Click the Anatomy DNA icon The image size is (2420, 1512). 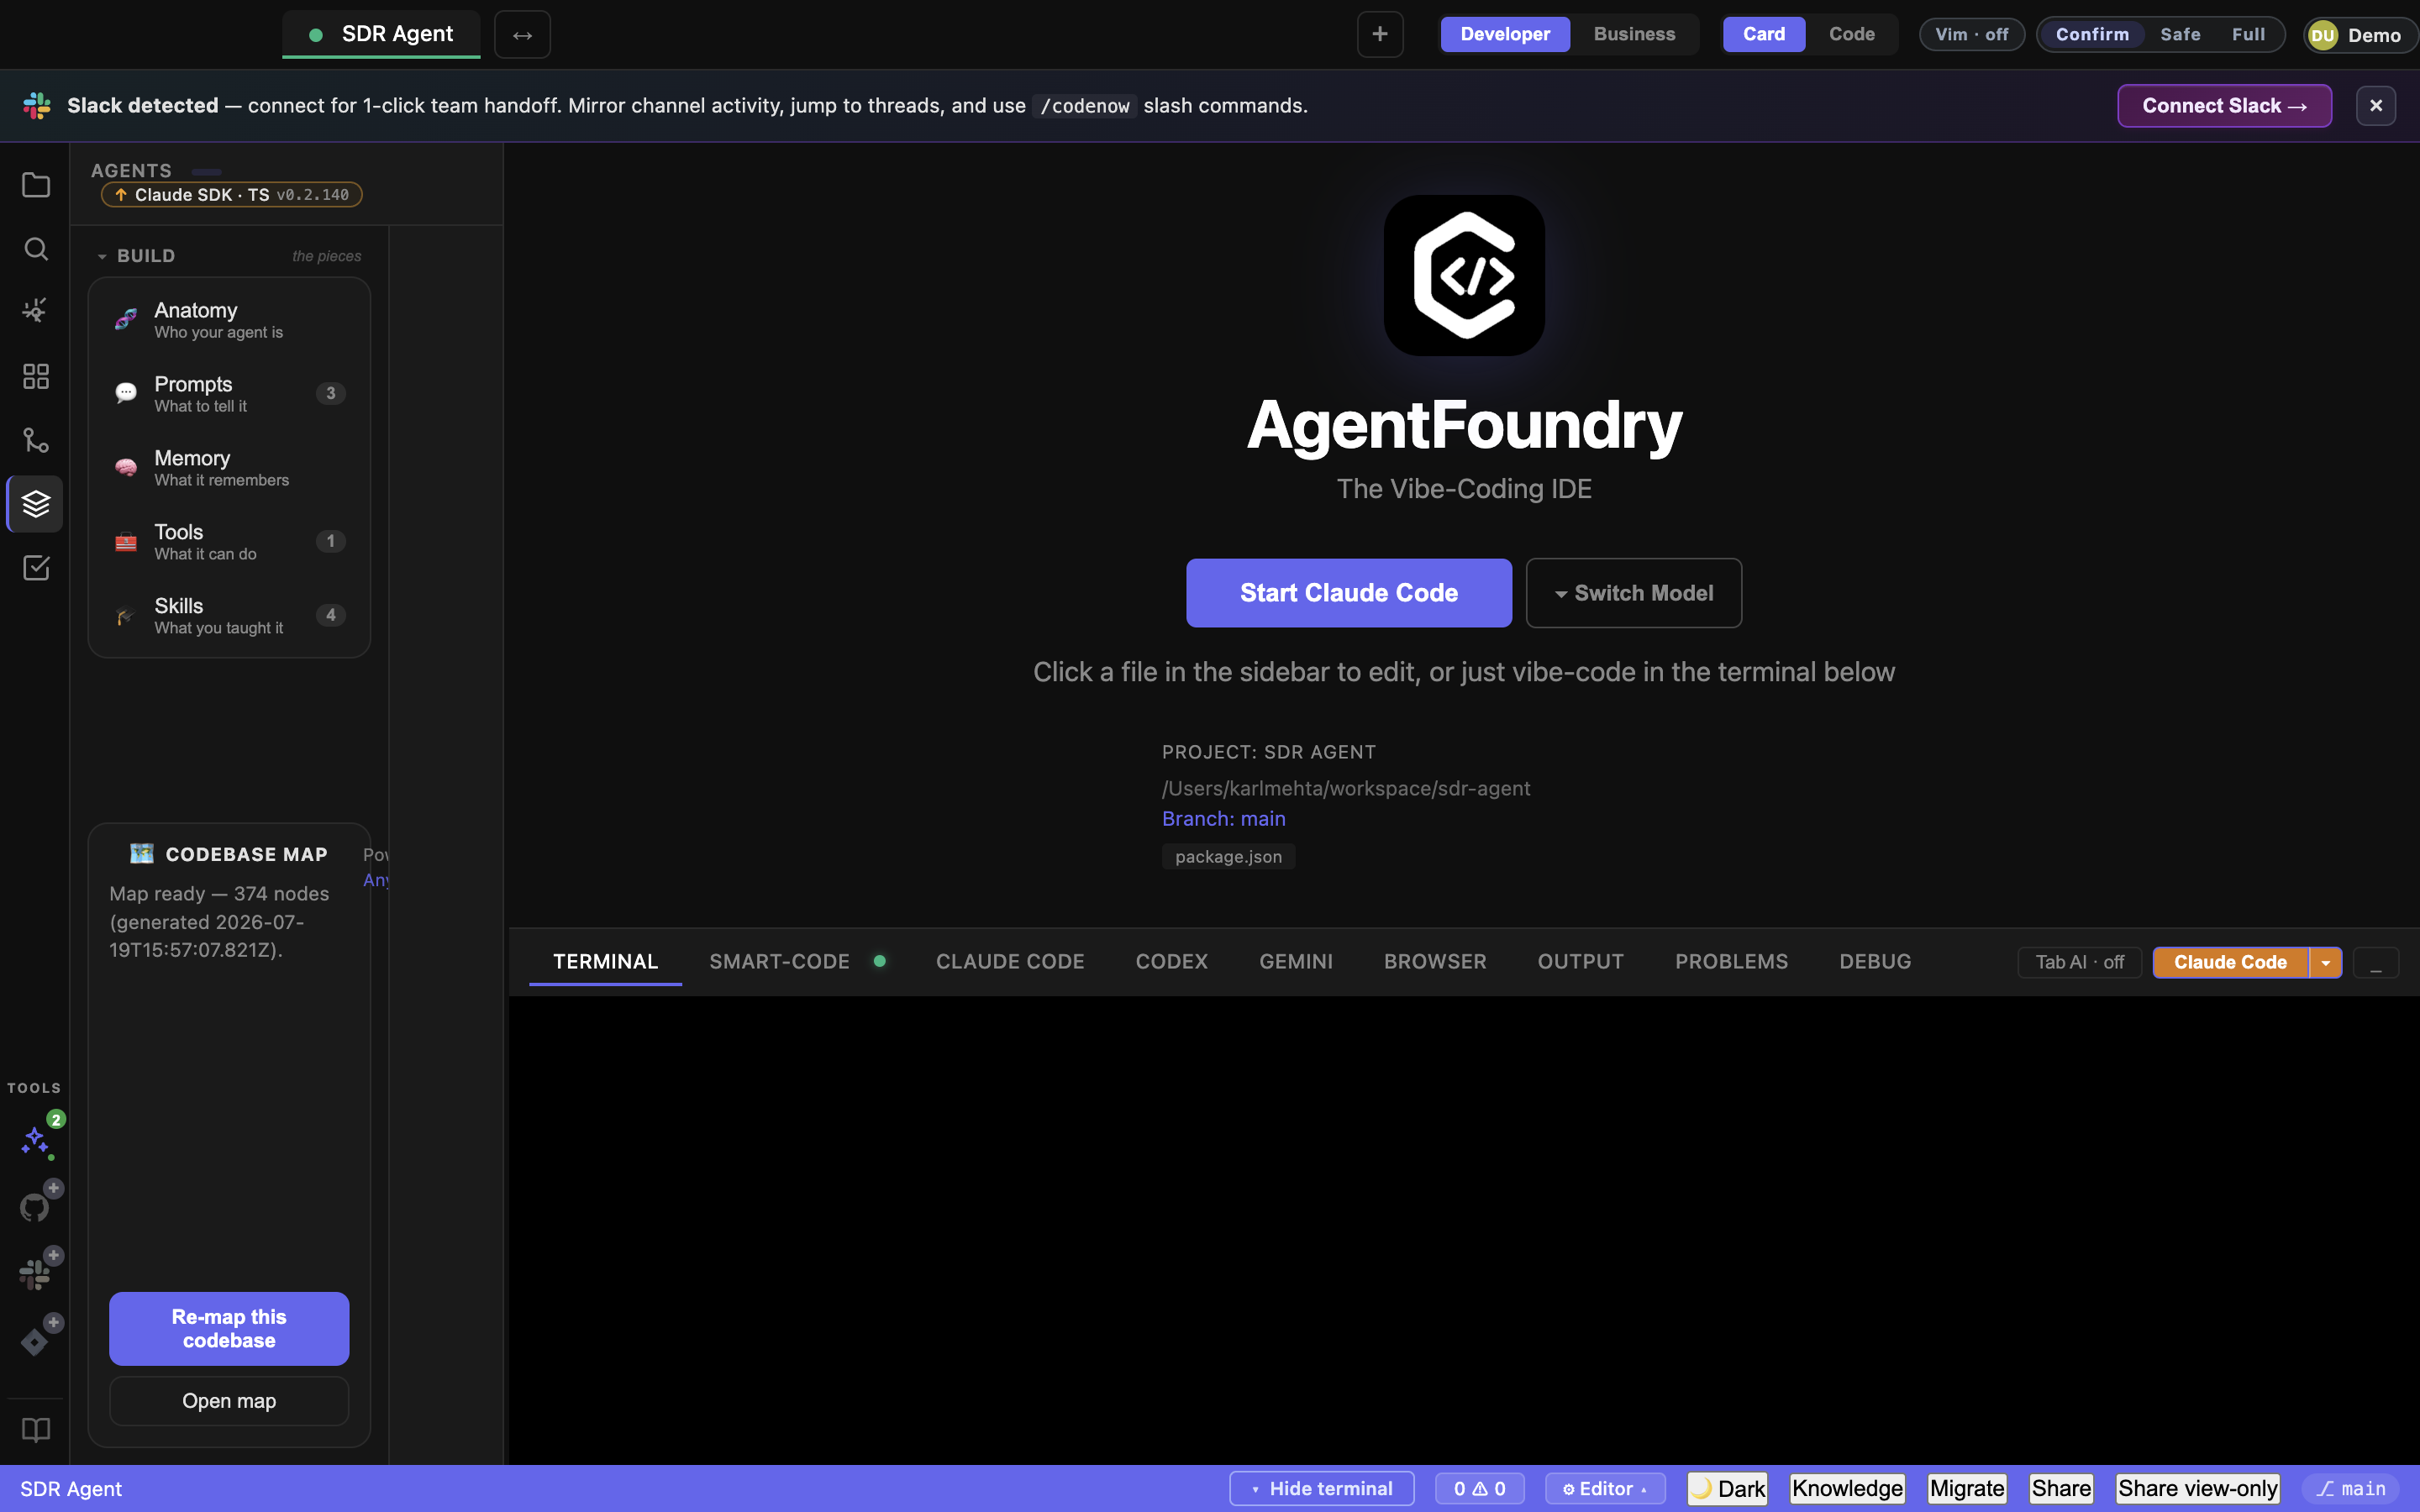tap(126, 319)
